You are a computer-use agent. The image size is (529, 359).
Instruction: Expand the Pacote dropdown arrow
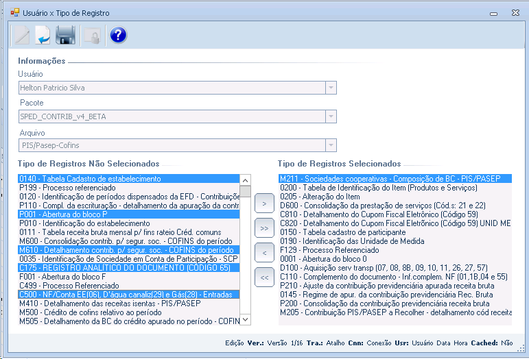pyautogui.click(x=331, y=116)
